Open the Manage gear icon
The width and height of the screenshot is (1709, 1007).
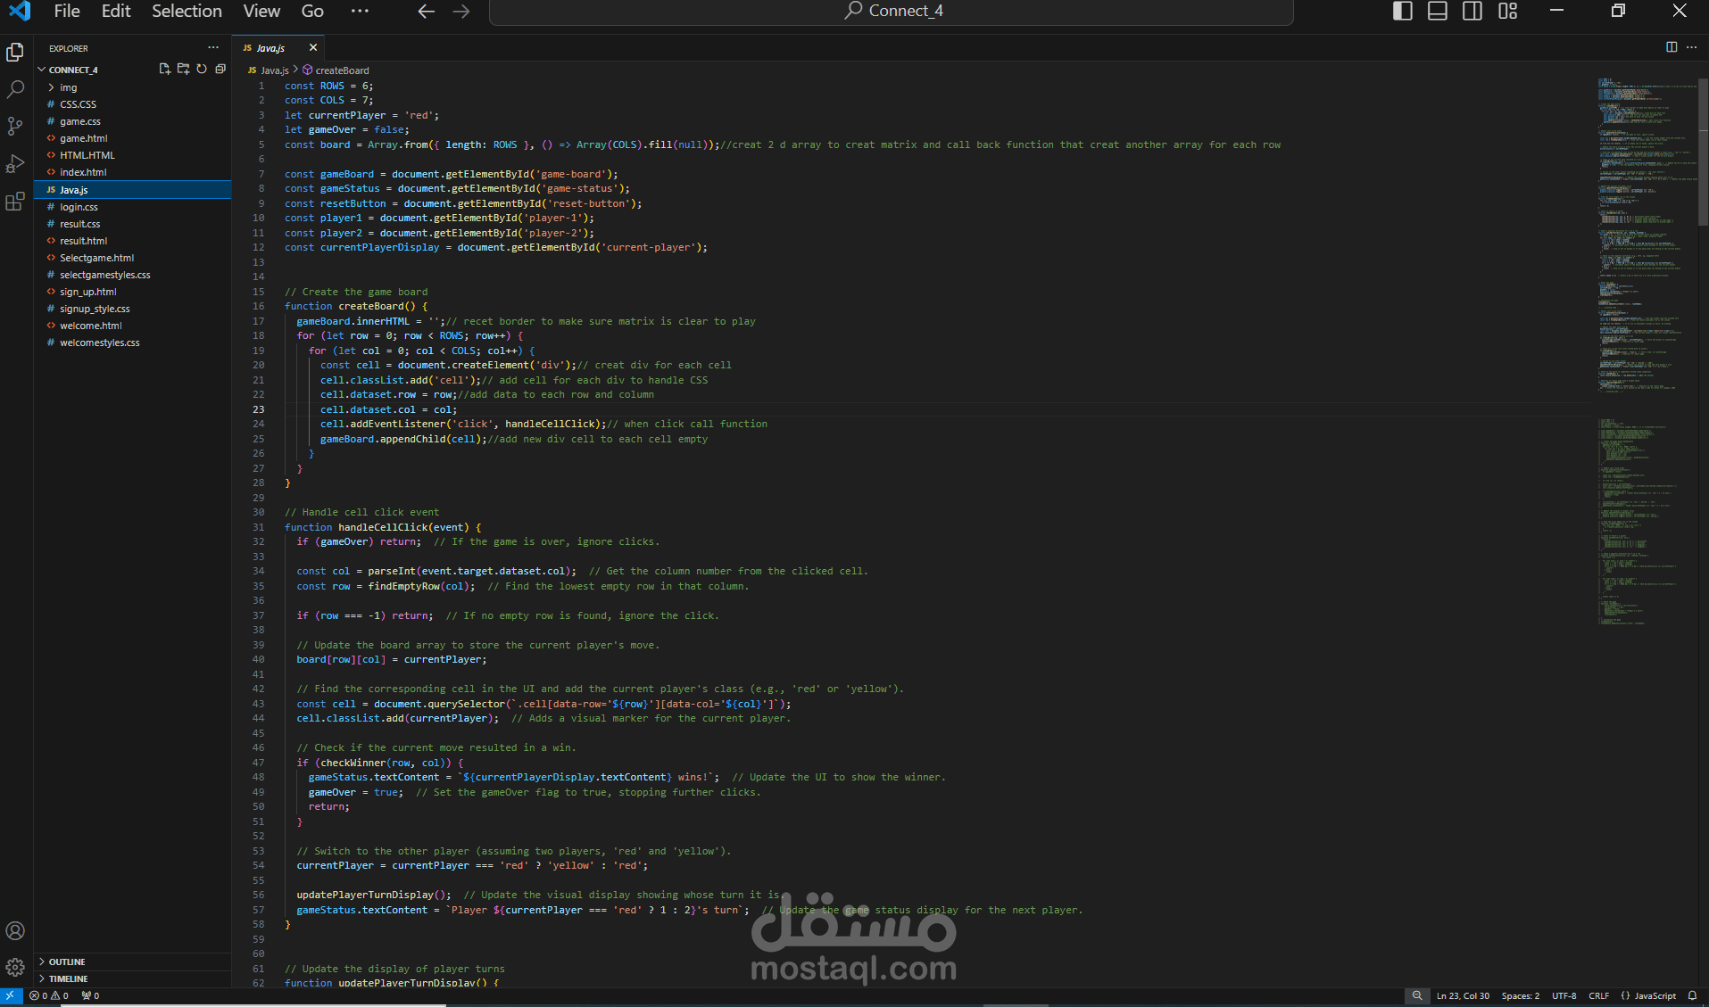click(15, 968)
